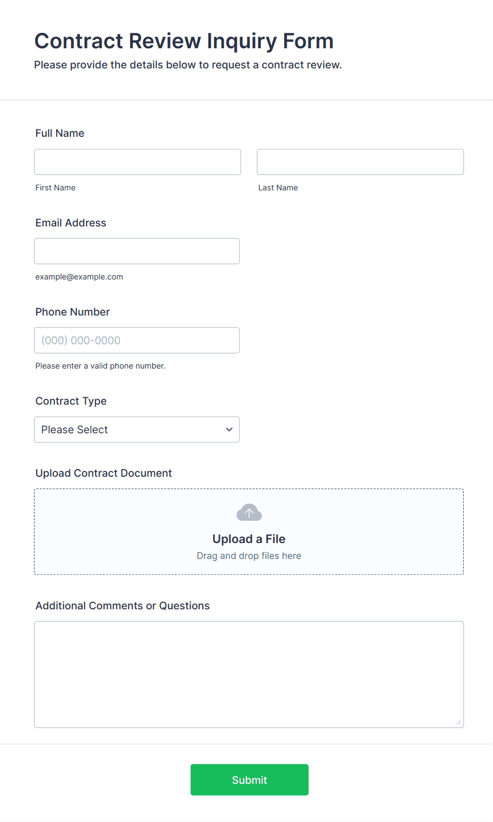Screen dimensions: 493x822
Task: Click the cloud upload icon
Action: point(249,512)
